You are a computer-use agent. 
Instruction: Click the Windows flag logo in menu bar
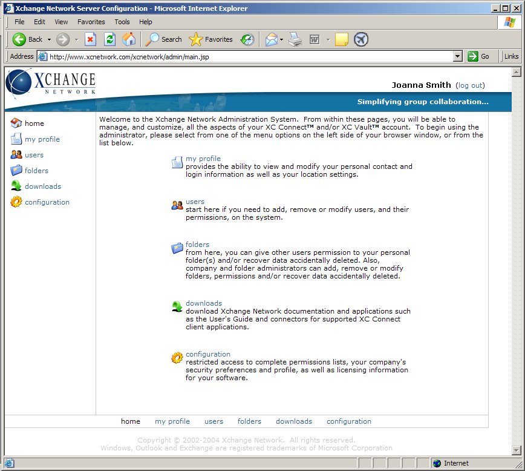pyautogui.click(x=510, y=22)
